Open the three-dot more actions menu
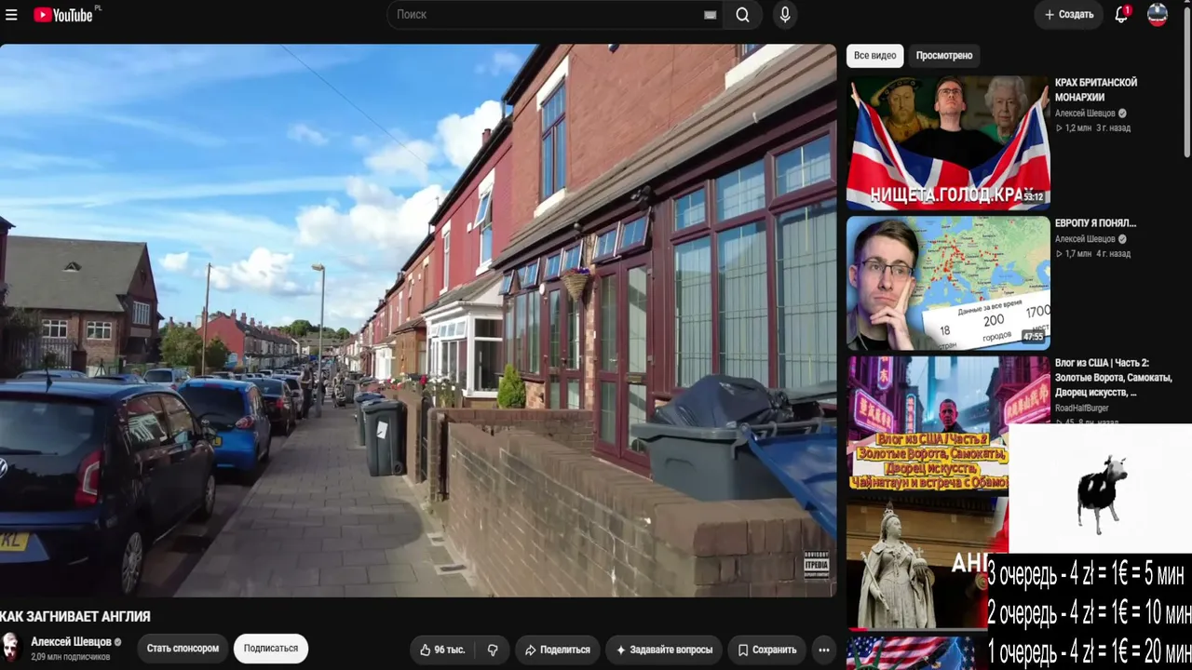The height and width of the screenshot is (670, 1192). point(823,650)
